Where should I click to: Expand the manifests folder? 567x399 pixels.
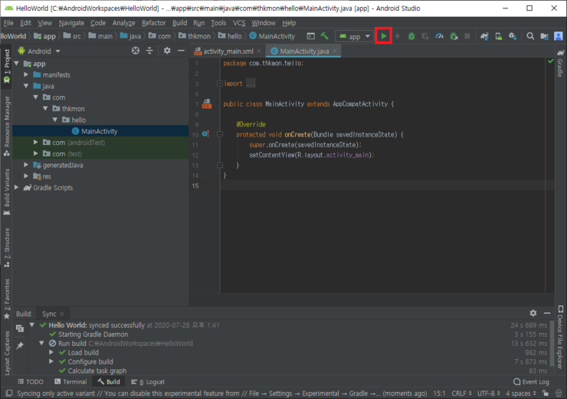[27, 75]
